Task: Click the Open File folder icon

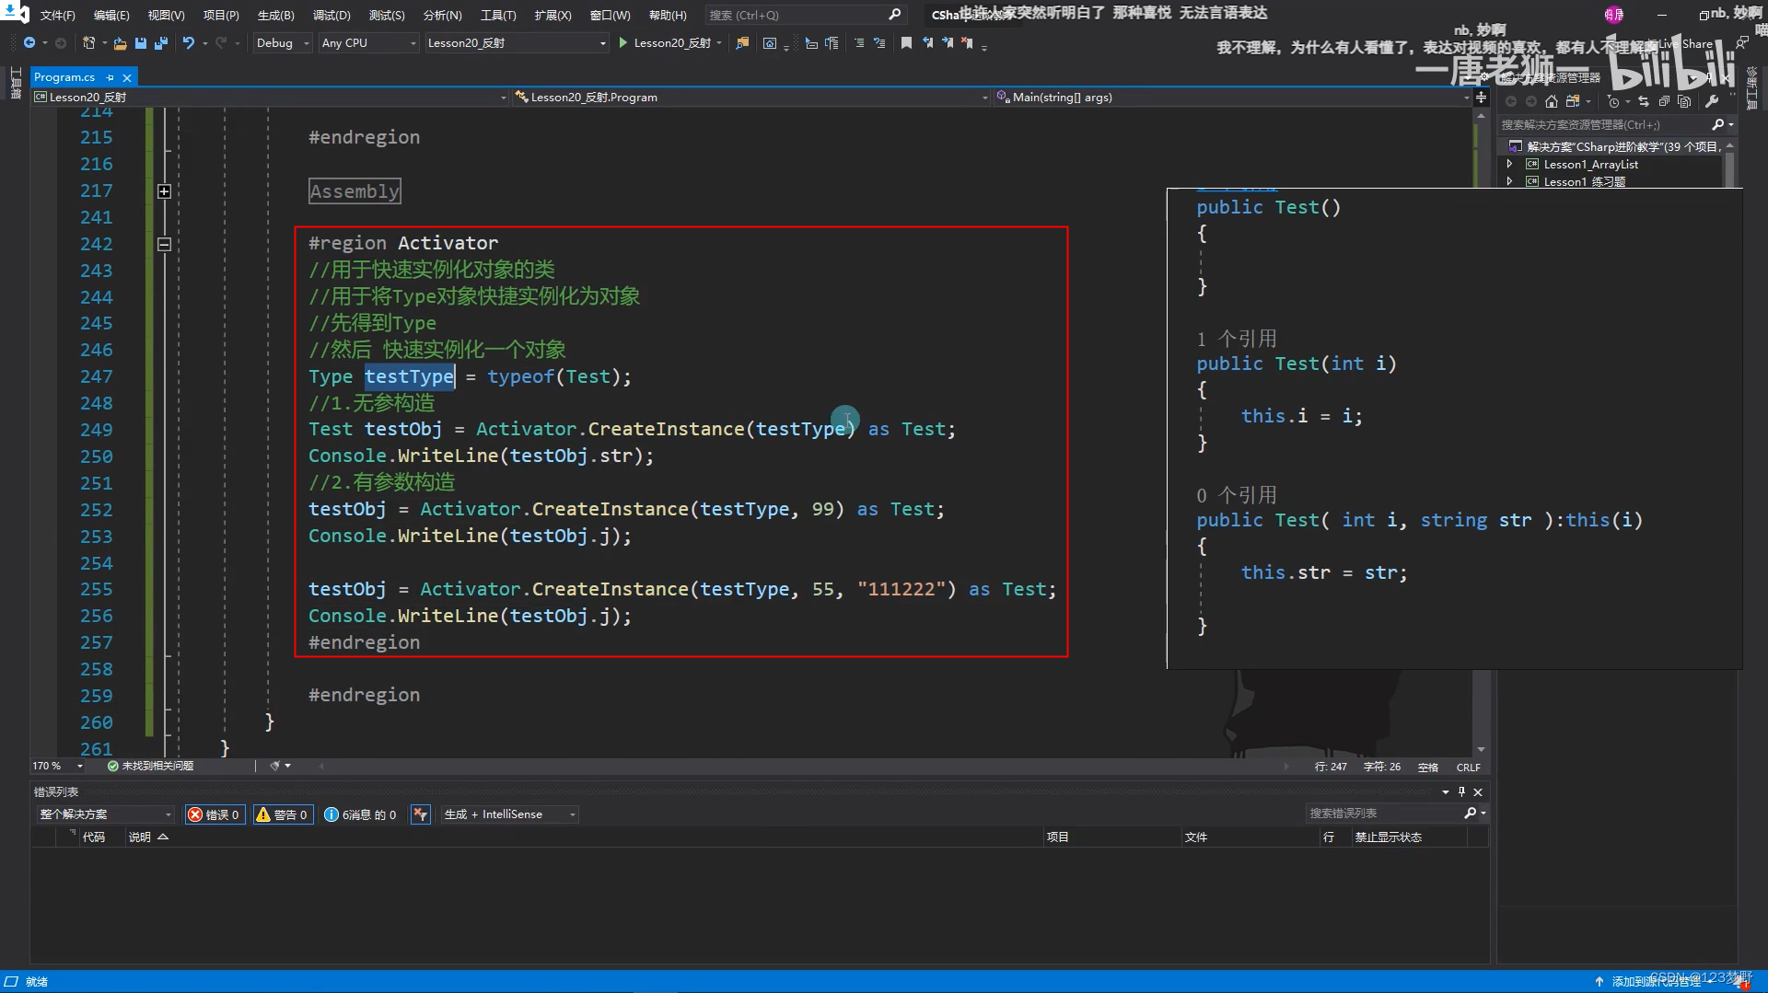Action: pyautogui.click(x=120, y=43)
